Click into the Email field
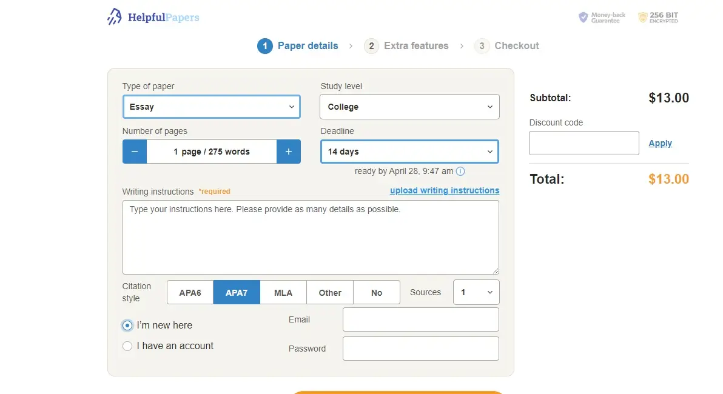This screenshot has height=394, width=723. (420, 319)
